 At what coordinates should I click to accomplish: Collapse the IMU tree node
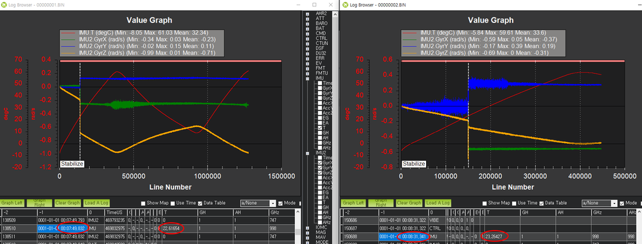[x=308, y=78]
